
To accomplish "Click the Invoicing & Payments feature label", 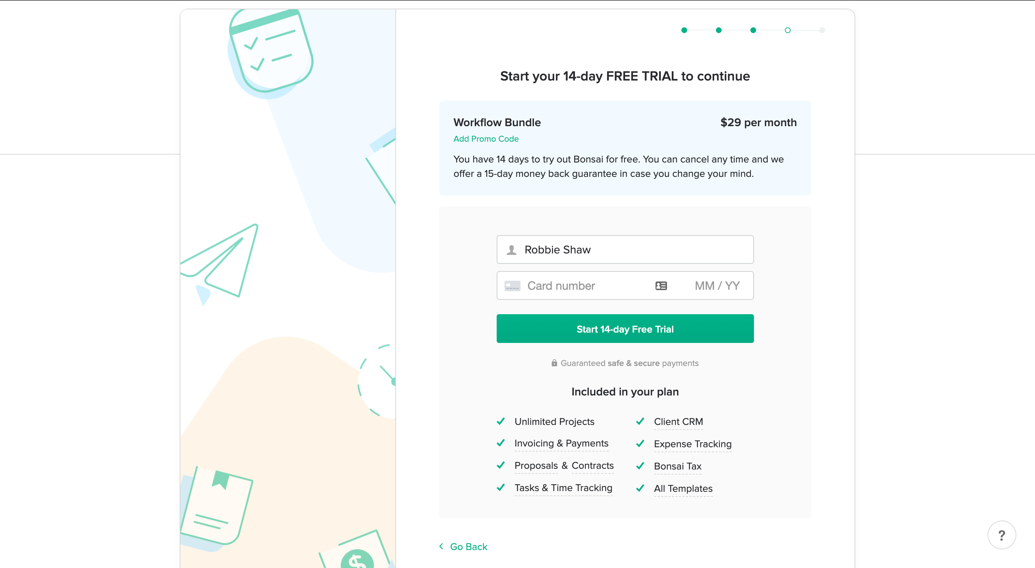I will tap(561, 443).
